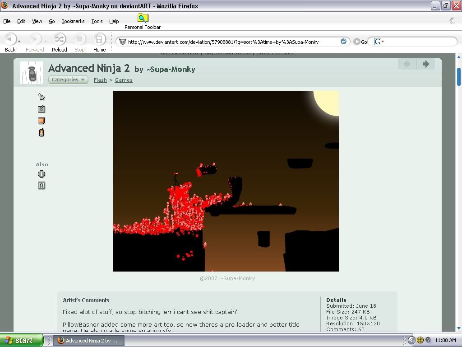Expand hidden system tray icons arrow
Viewport: 462px width, 347px height.
click(x=411, y=340)
